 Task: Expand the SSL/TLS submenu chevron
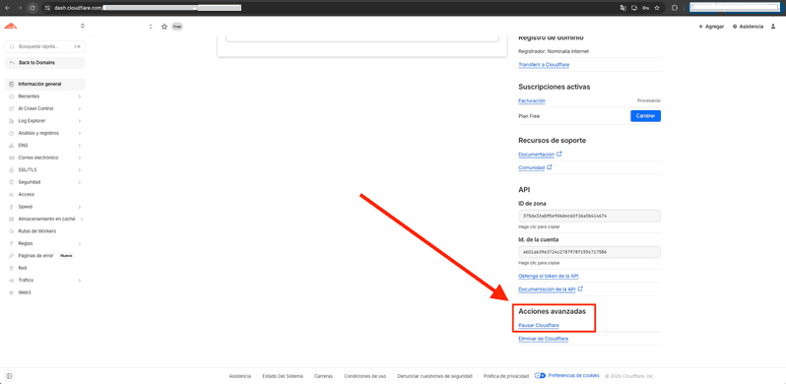click(x=80, y=170)
